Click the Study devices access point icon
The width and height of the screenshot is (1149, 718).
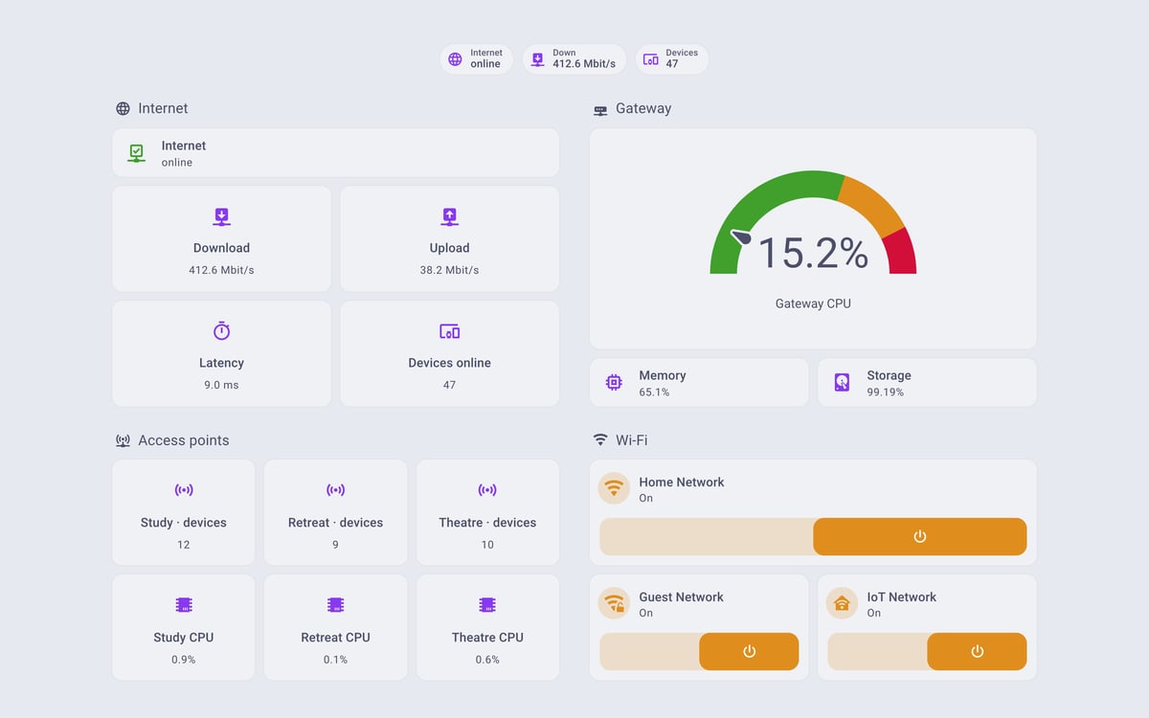click(x=184, y=490)
